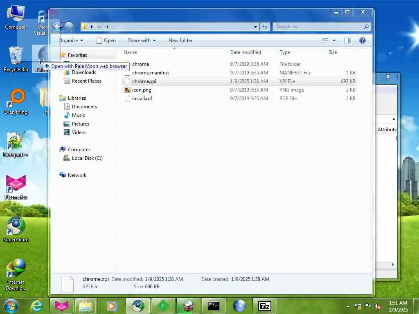Open Explorer help question mark icon
This screenshot has width=419, height=314.
coord(363,40)
